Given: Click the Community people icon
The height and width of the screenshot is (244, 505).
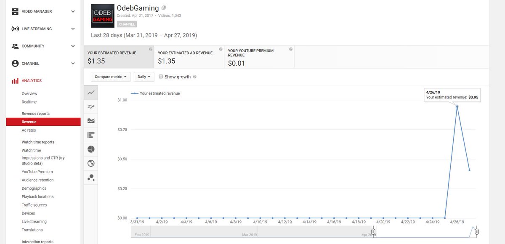Looking at the screenshot, I should click(15, 46).
